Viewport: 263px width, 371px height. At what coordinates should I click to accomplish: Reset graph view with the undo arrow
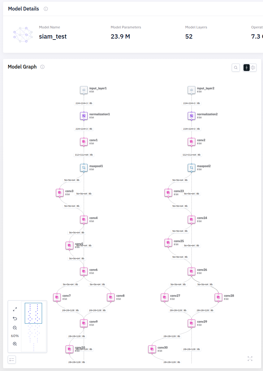coord(15,318)
